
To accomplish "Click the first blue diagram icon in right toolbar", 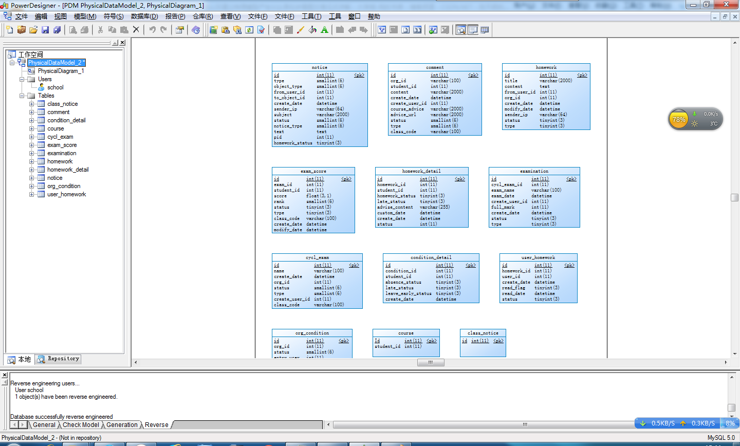I will pos(382,30).
